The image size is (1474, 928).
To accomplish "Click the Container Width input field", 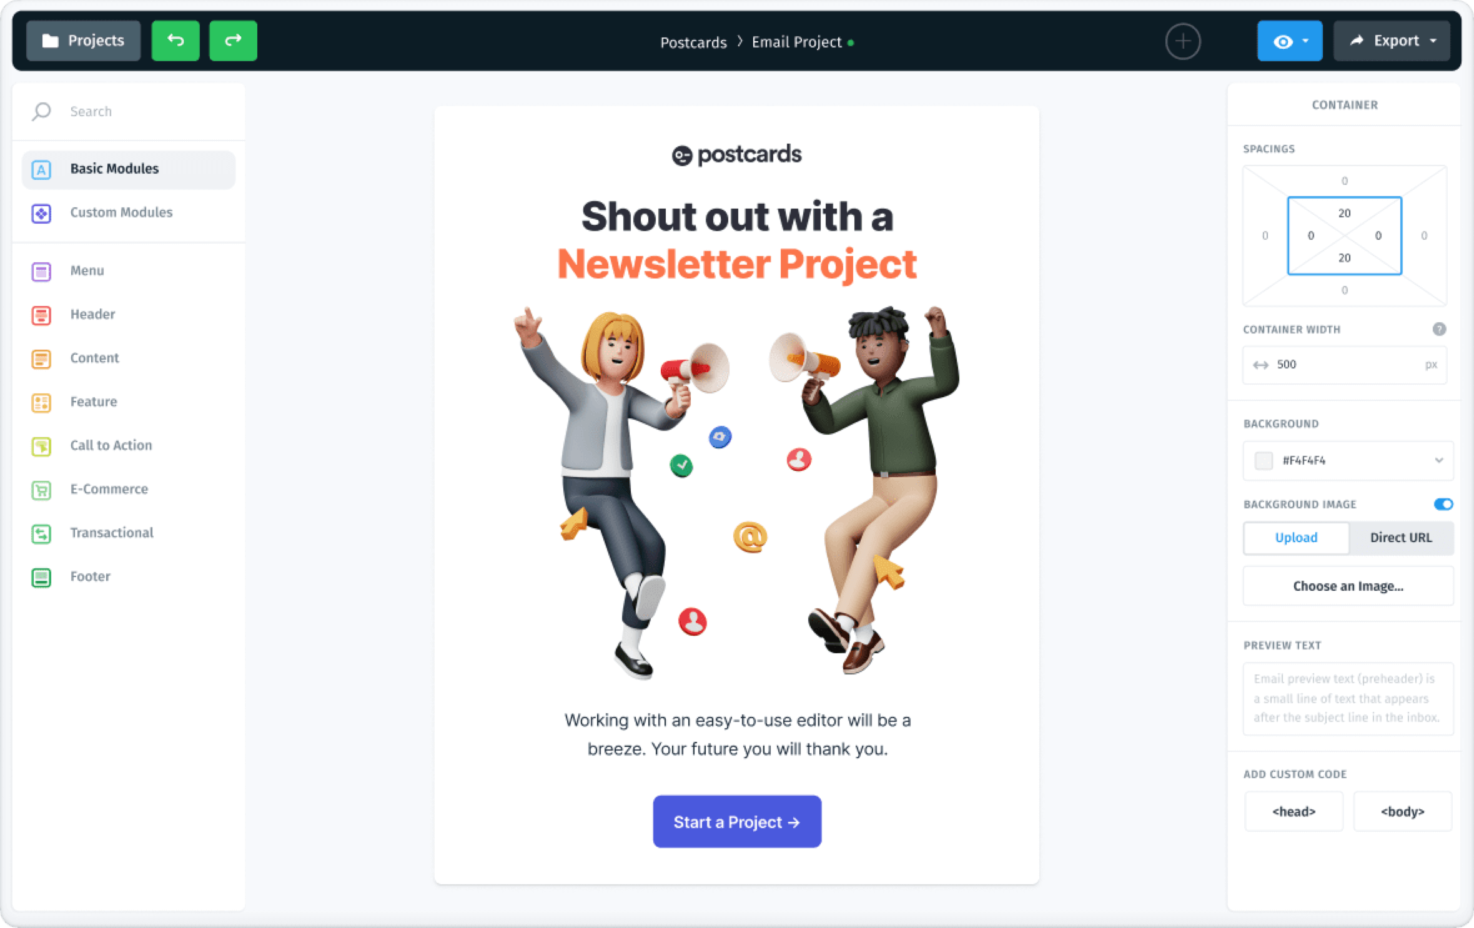I will click(x=1345, y=365).
